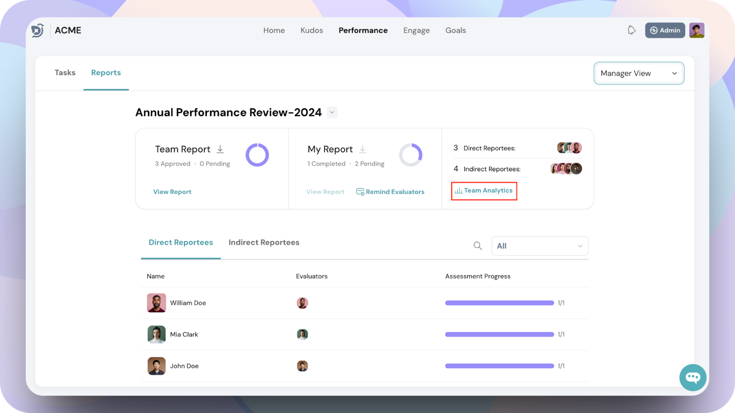Click Mia Clark's evaluator avatar
735x413 pixels.
pos(302,335)
